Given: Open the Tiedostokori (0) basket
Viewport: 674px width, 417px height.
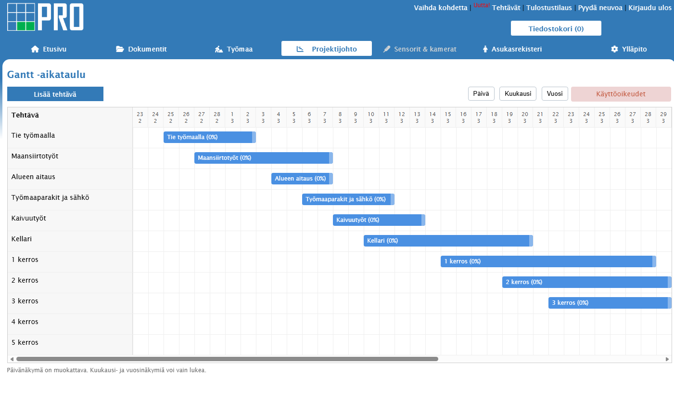Looking at the screenshot, I should pyautogui.click(x=556, y=28).
